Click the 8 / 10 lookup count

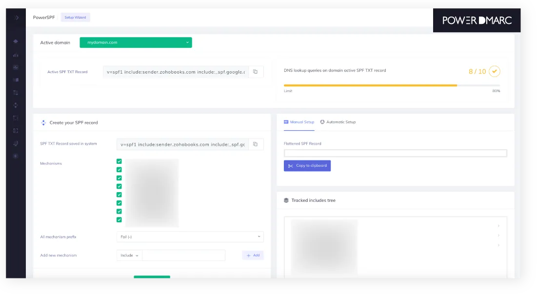pos(477,72)
